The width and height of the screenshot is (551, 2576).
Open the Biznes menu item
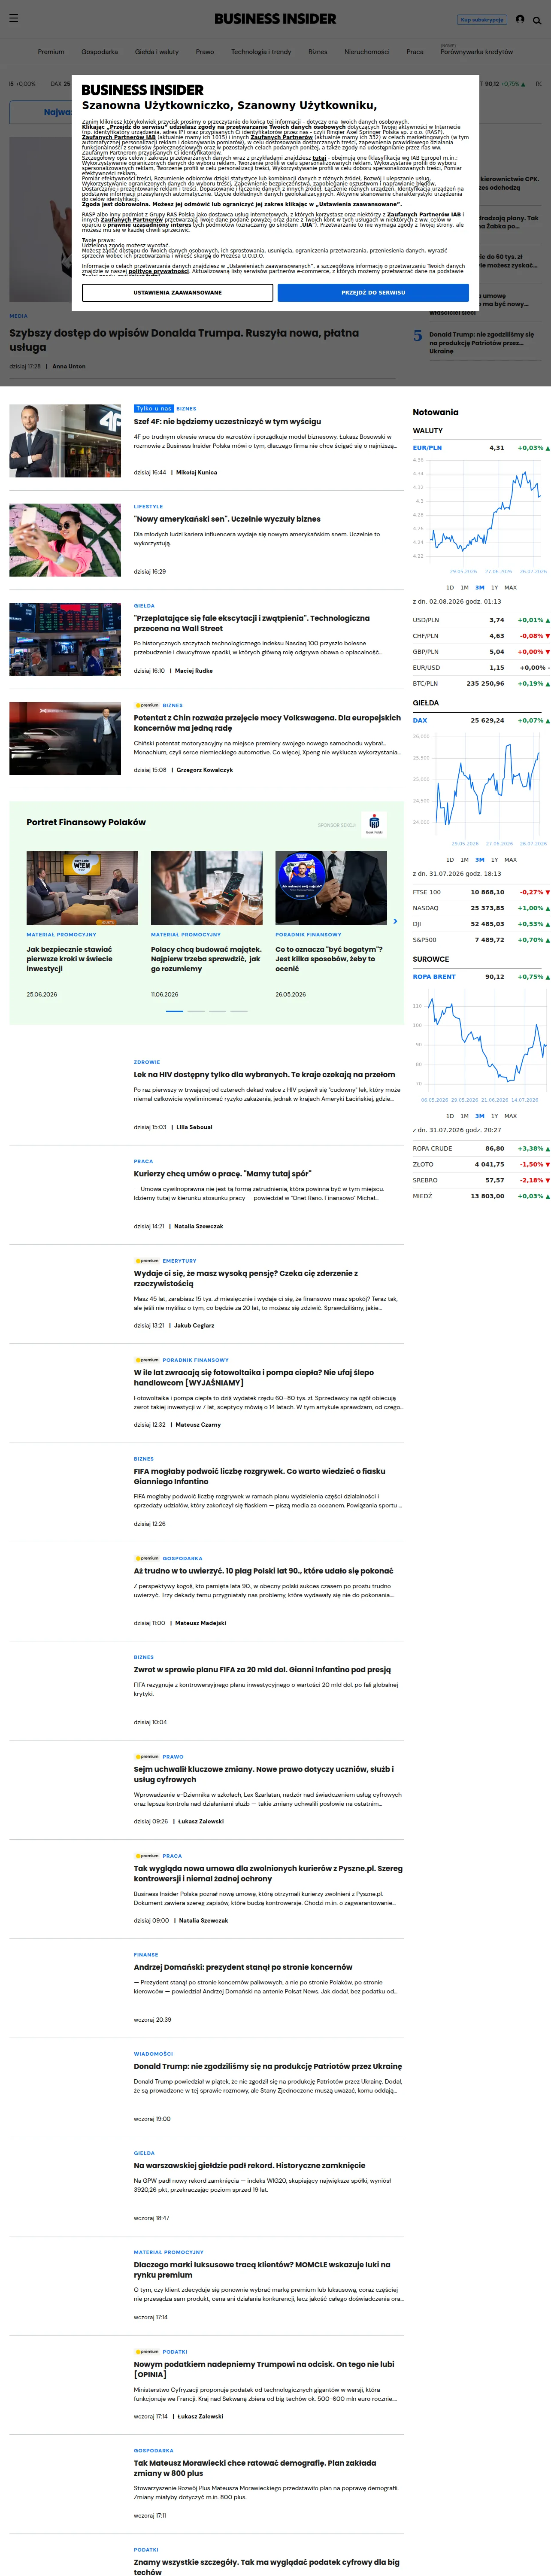point(318,51)
